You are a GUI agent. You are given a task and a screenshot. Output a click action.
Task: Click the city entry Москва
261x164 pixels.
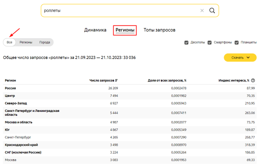tap(10, 160)
